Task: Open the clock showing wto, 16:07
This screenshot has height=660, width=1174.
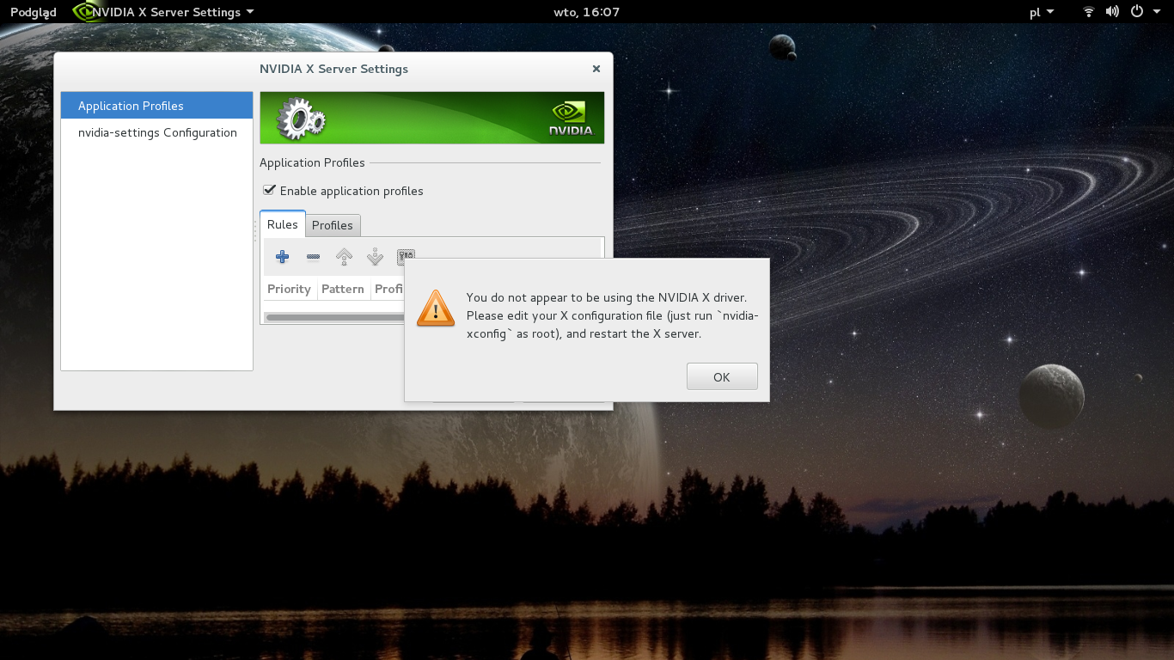Action: [587, 12]
